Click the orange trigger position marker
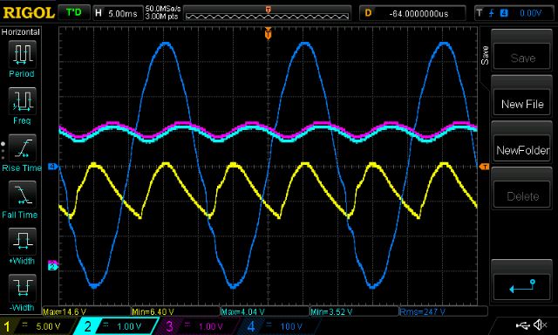 point(269,34)
